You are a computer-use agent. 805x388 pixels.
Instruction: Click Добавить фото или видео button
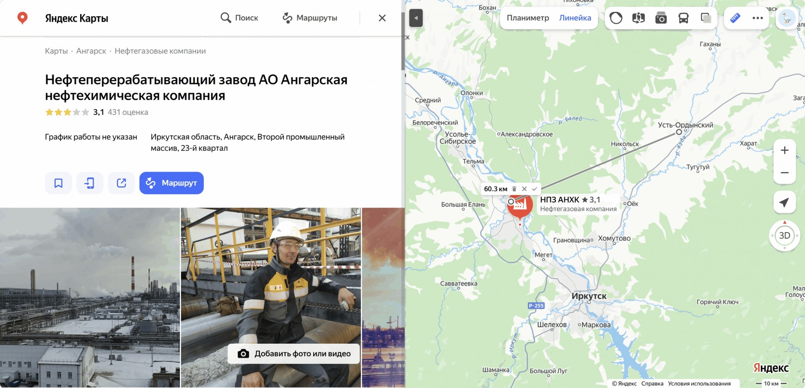click(294, 354)
